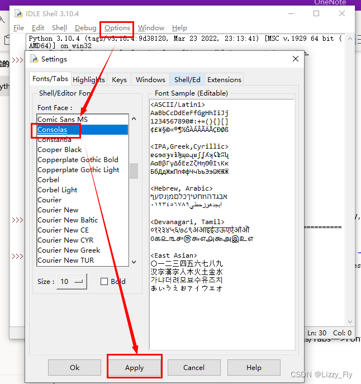
Task: Open the Debug menu
Action: 85,28
